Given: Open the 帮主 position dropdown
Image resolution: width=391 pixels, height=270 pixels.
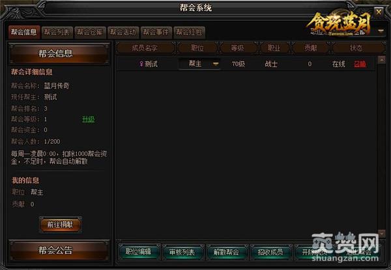Looking at the screenshot, I should click(216, 64).
